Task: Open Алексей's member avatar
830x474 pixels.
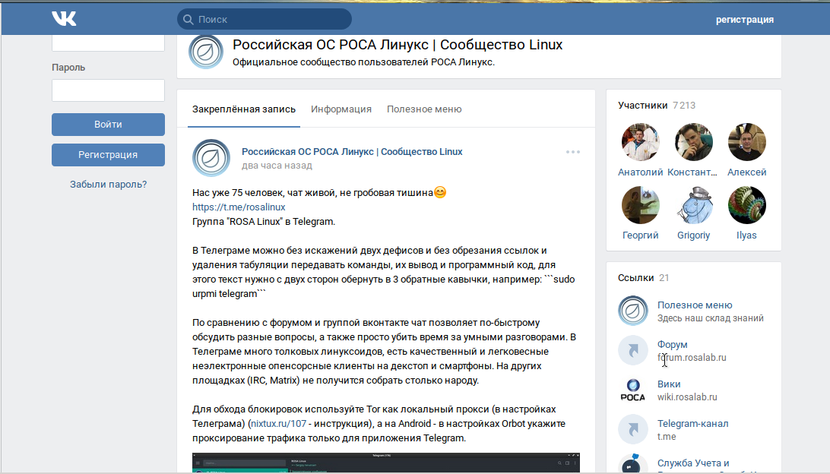Action: coord(747,142)
